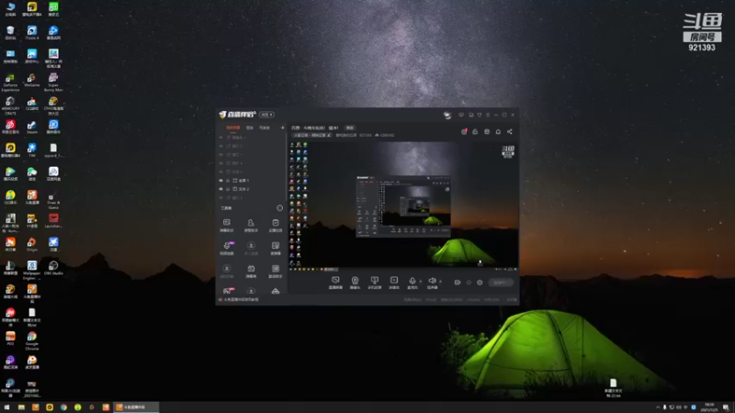The width and height of the screenshot is (735, 413).
Task: Add a new scene with the plus icon
Action: click(x=282, y=128)
